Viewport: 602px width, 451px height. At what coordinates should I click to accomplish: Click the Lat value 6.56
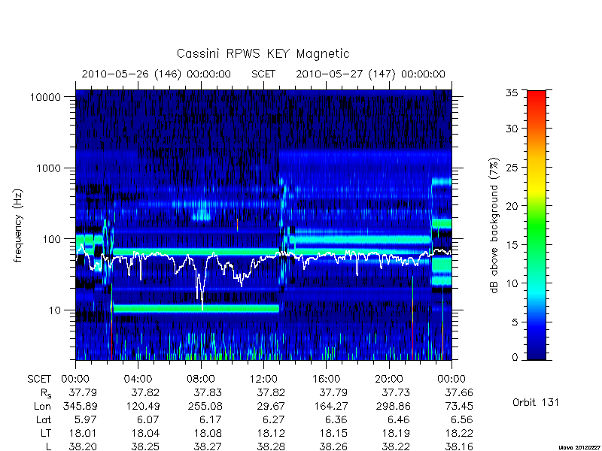(461, 419)
